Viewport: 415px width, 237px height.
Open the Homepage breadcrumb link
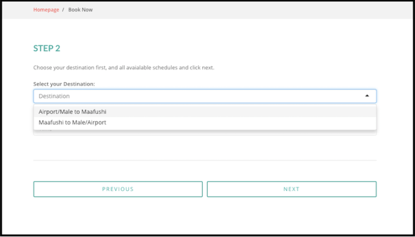(x=46, y=10)
